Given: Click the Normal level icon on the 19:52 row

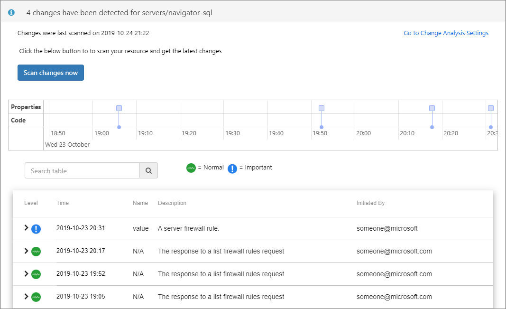Looking at the screenshot, I should (x=36, y=274).
